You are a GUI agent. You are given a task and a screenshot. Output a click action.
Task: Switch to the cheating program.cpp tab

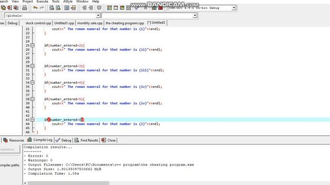tap(125, 23)
